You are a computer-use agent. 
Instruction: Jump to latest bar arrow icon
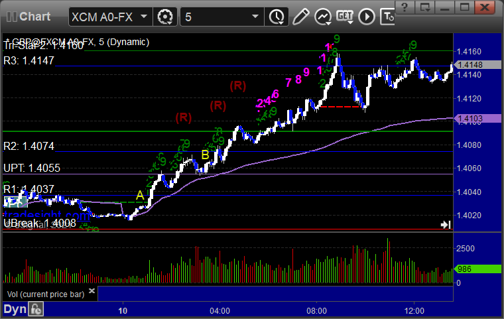tap(446, 224)
